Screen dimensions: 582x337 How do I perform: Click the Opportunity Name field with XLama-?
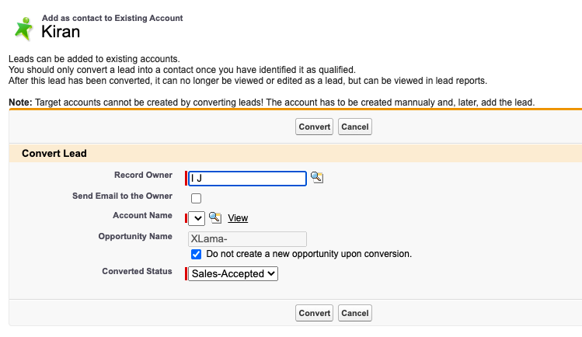247,239
